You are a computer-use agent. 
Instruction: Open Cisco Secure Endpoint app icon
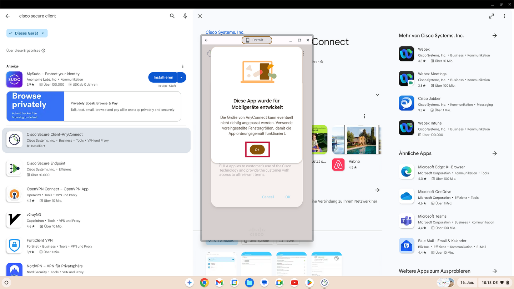pyautogui.click(x=14, y=169)
